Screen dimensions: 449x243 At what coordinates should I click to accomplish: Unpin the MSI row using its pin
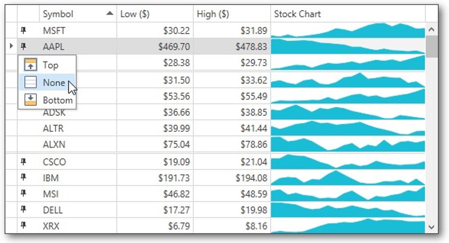(24, 194)
